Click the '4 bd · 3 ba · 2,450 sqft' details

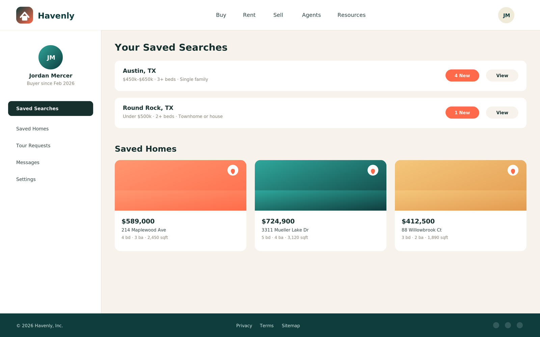(x=145, y=238)
